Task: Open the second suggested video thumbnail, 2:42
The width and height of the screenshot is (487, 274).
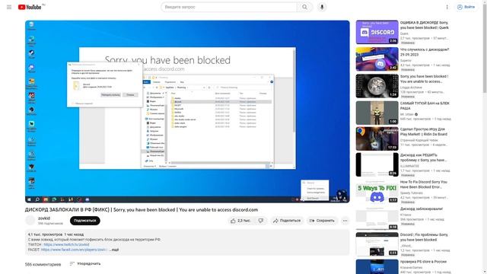Action: [x=377, y=59]
